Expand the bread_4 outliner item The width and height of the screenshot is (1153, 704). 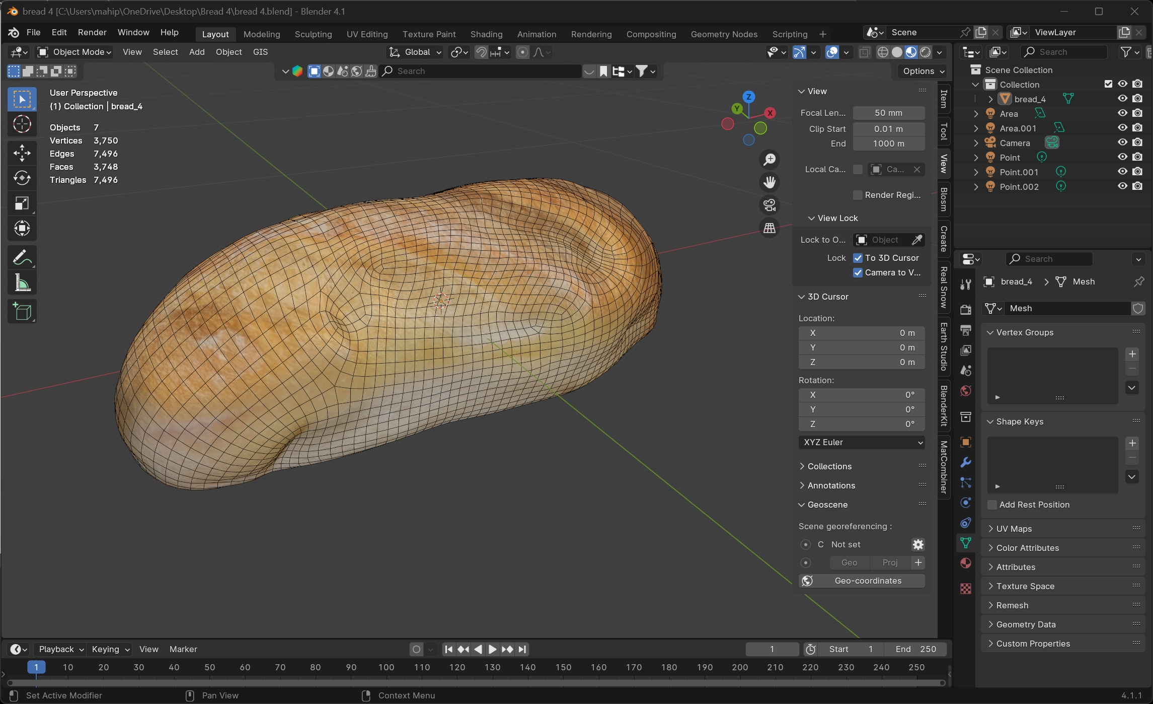(990, 99)
